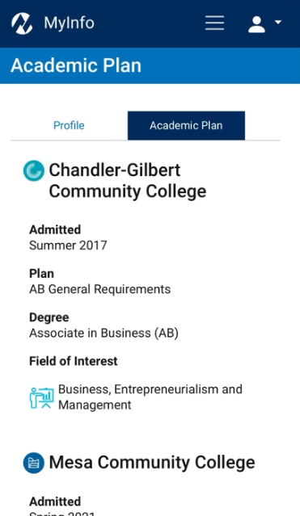Click Business, Entrepreneurialism and Management text

(x=150, y=396)
